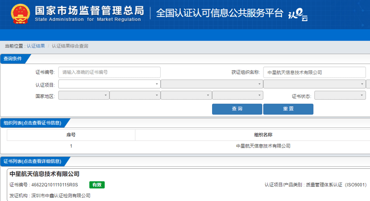Screen dimensions: 370x201
Task: Click the 全国认证认可信息公共服务平台 title
Action: point(219,13)
